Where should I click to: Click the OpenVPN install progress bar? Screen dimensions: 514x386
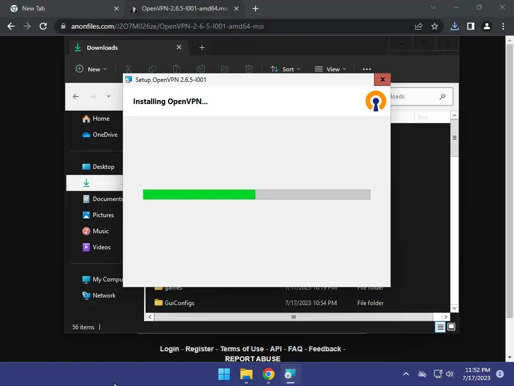pos(256,195)
